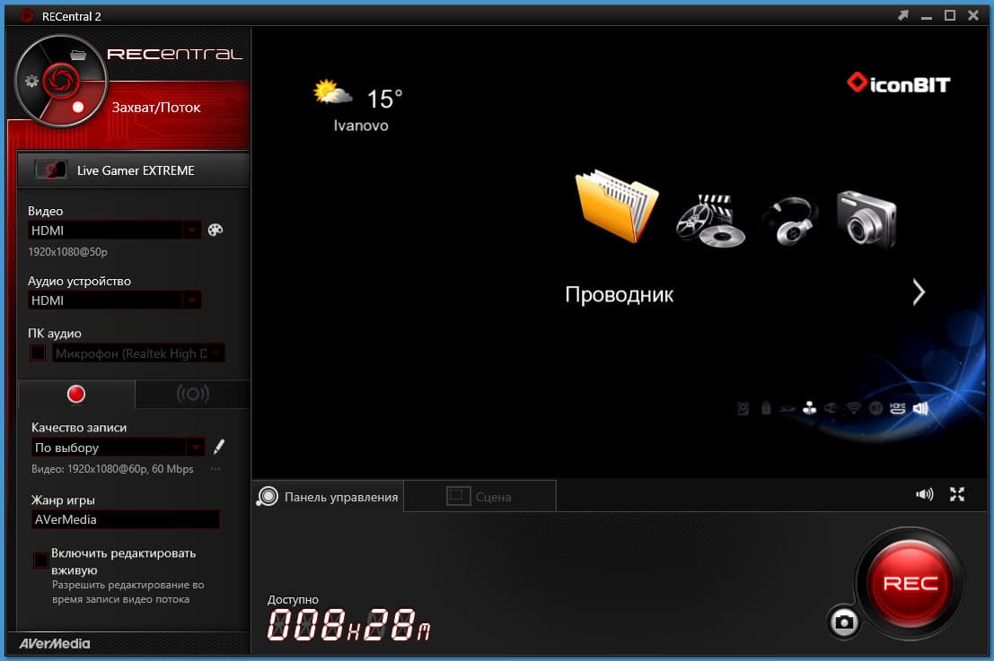Tick Включить редактировать вживую checkbox
This screenshot has height=661, width=994.
pos(40,560)
